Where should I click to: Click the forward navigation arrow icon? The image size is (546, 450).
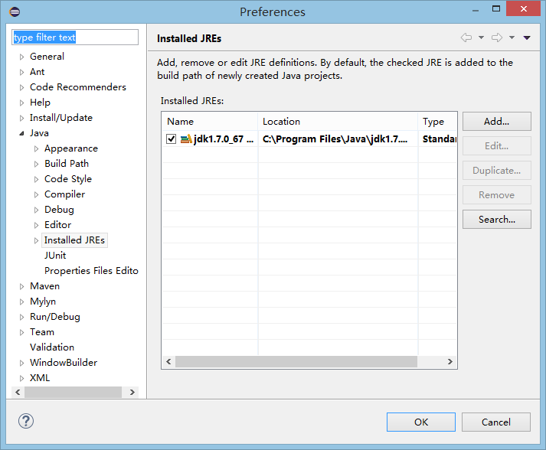[497, 37]
